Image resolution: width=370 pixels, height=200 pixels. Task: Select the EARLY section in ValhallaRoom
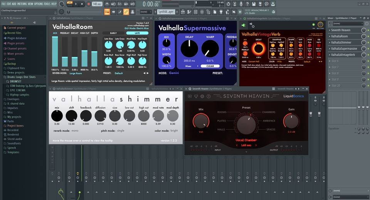[113, 33]
